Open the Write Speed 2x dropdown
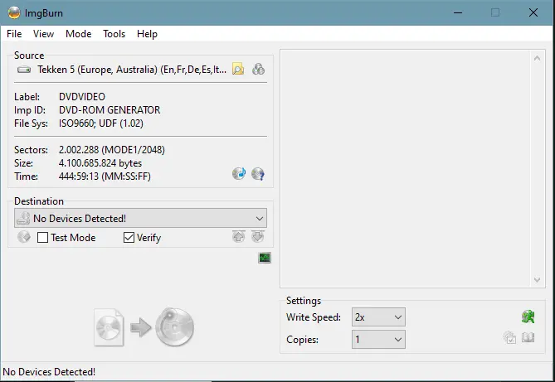555x382 pixels. (378, 317)
